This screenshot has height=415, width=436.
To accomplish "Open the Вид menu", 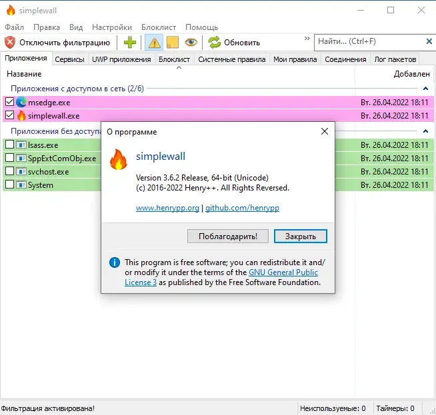I will coord(76,27).
